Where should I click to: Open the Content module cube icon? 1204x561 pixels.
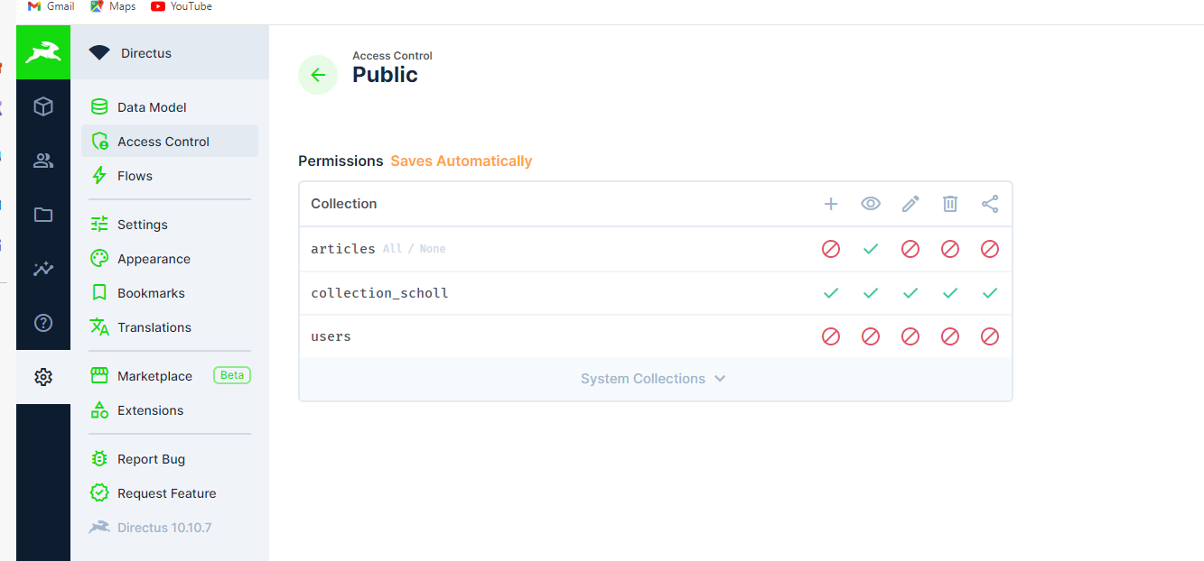point(43,106)
